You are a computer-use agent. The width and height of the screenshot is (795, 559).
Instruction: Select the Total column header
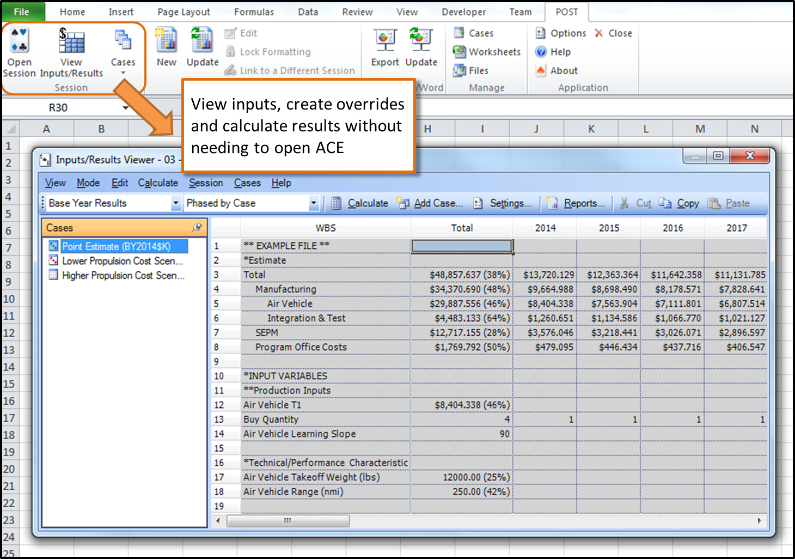pos(462,228)
